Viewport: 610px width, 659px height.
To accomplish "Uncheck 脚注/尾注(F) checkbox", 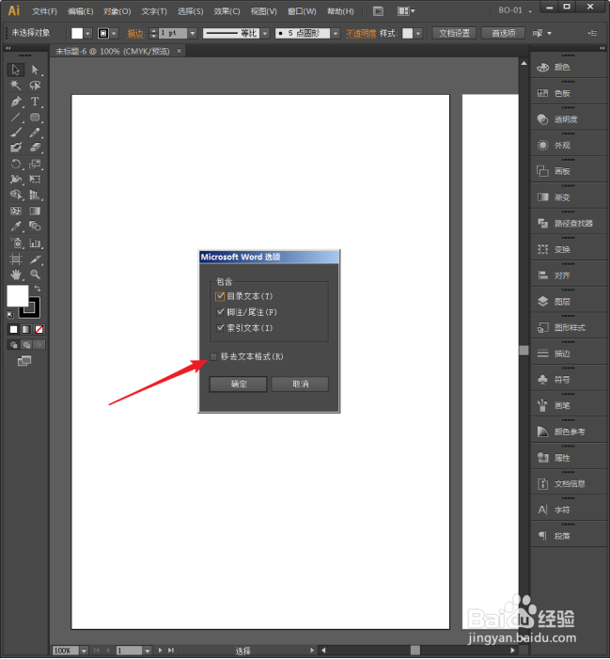I will pyautogui.click(x=220, y=312).
